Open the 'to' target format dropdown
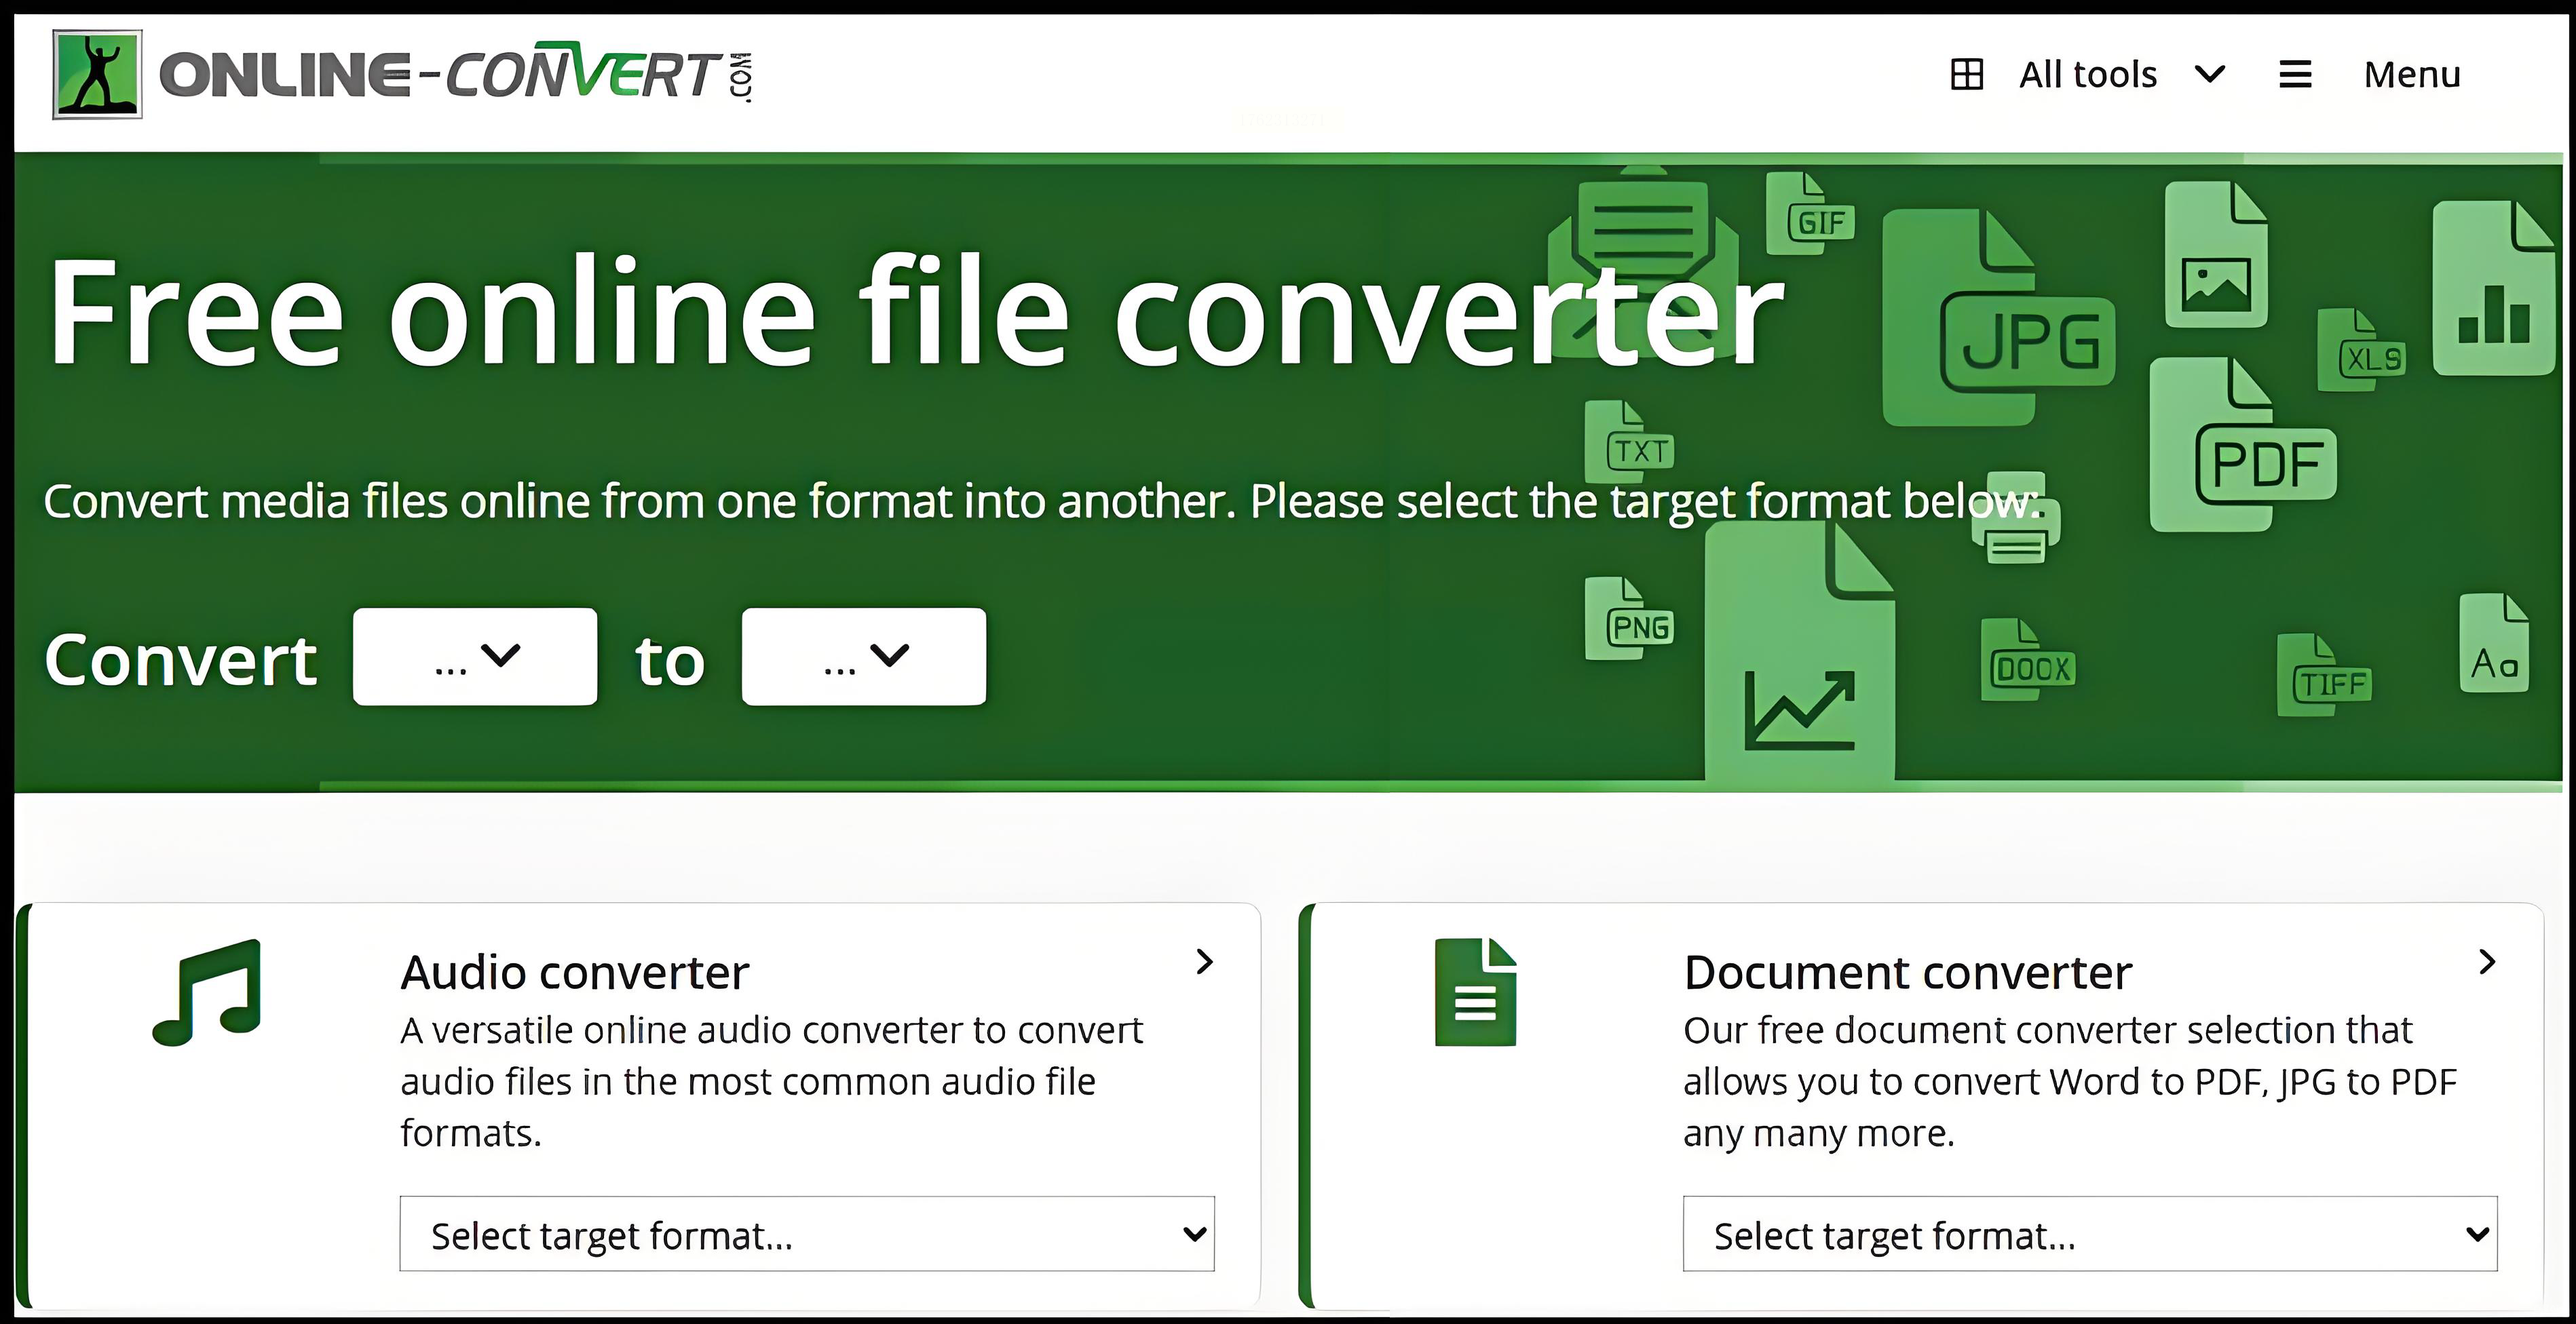 863,657
